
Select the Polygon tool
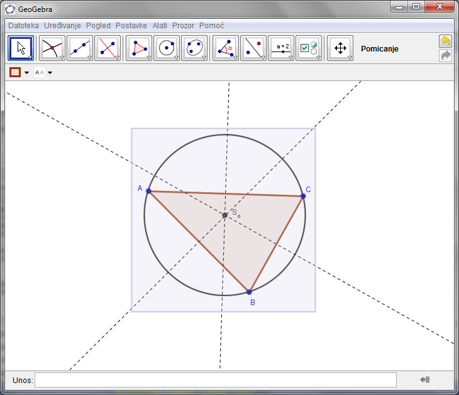click(x=139, y=48)
